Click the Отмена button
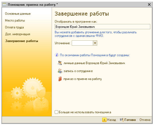Screen dimensions: 153x125 145,120
